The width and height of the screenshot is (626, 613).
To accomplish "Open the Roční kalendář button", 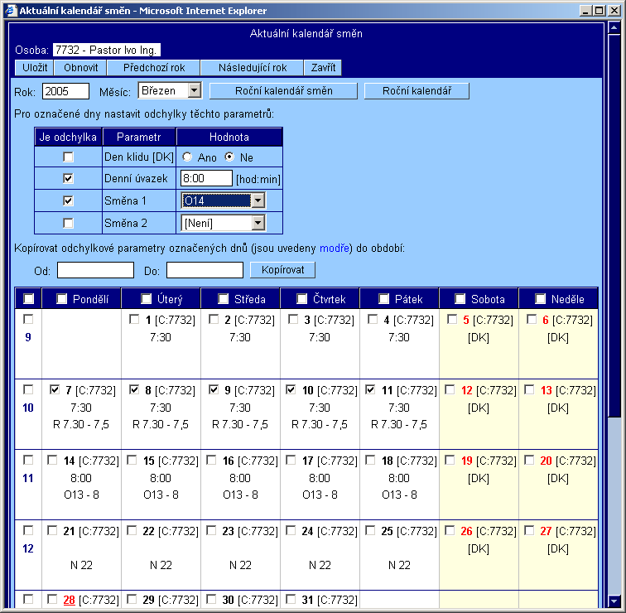I will 417,90.
